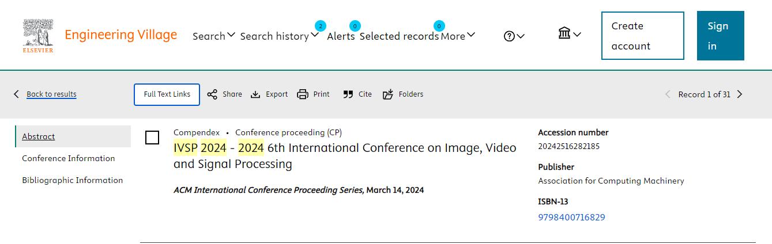This screenshot has width=772, height=244.
Task: Go to next record arrow
Action: 740,94
